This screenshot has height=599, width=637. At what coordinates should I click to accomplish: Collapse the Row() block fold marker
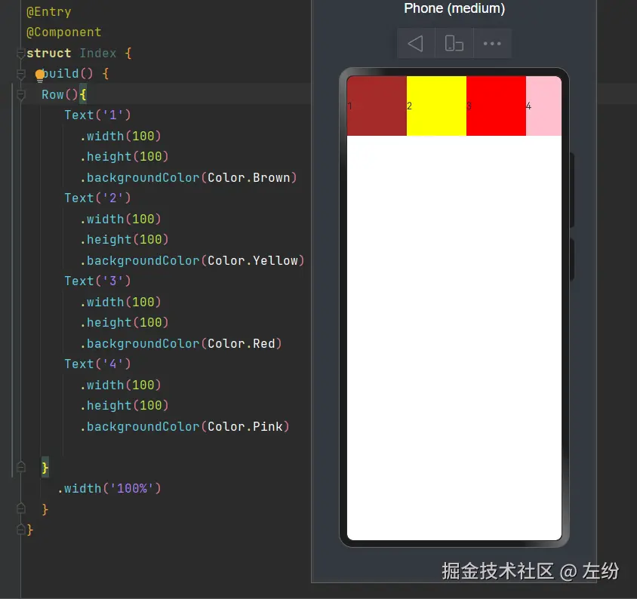[x=20, y=94]
